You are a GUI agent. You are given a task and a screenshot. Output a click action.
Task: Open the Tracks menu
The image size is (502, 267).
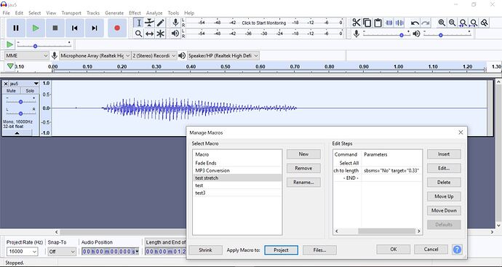click(93, 13)
